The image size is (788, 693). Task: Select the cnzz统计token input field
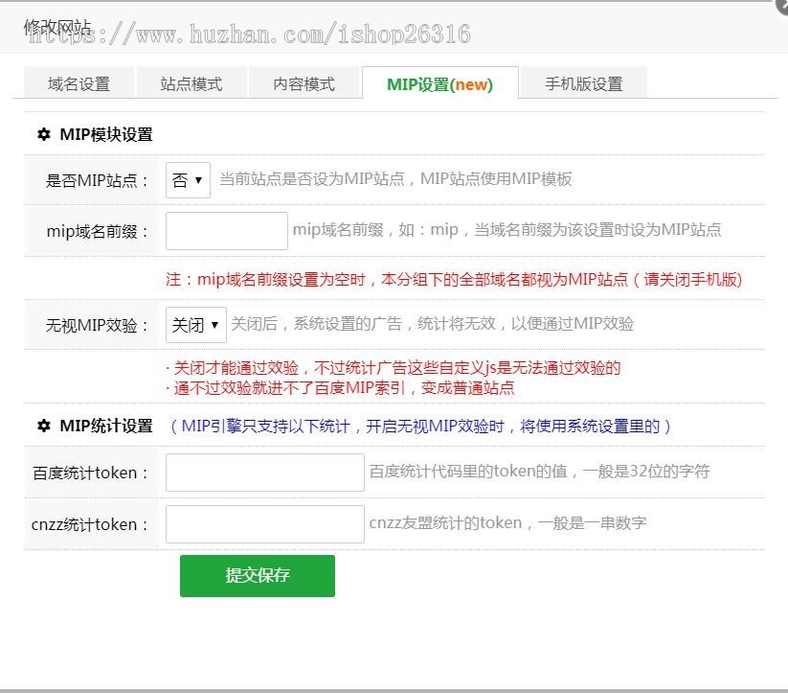click(x=265, y=524)
